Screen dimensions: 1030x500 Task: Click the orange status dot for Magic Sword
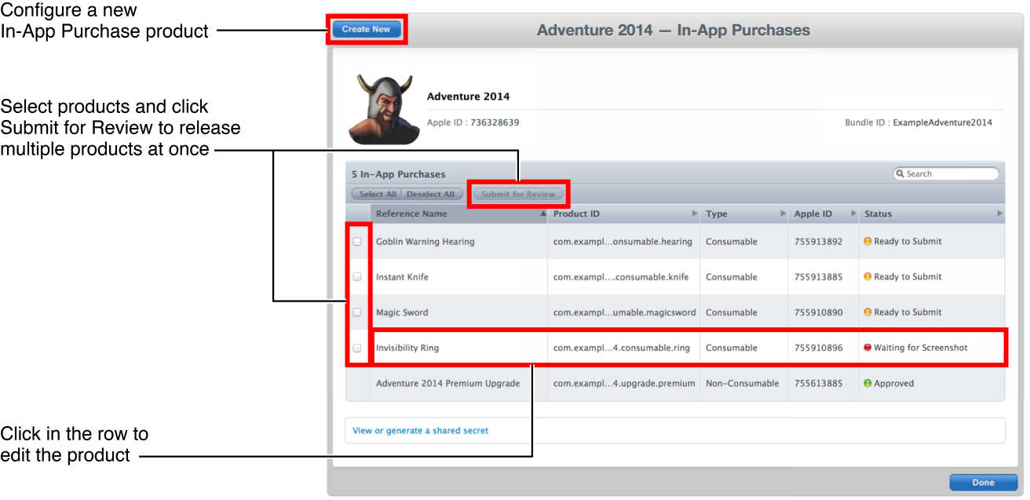click(867, 312)
